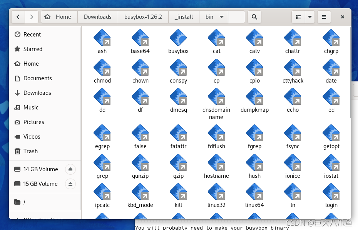
Task: Select the getopt link icon
Action: [331, 133]
